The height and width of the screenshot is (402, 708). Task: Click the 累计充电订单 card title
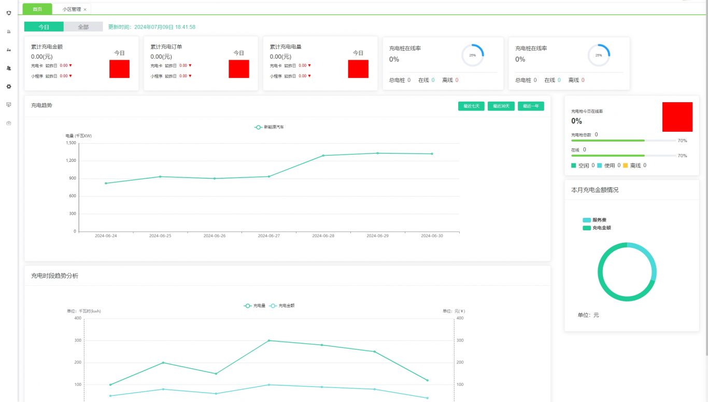[166, 47]
